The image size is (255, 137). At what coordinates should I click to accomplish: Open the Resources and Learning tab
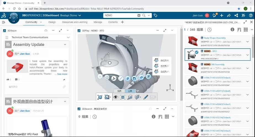(x=75, y=22)
